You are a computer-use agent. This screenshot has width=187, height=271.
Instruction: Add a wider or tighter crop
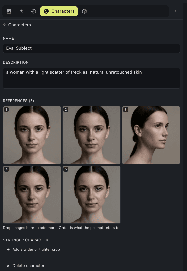coord(33,249)
